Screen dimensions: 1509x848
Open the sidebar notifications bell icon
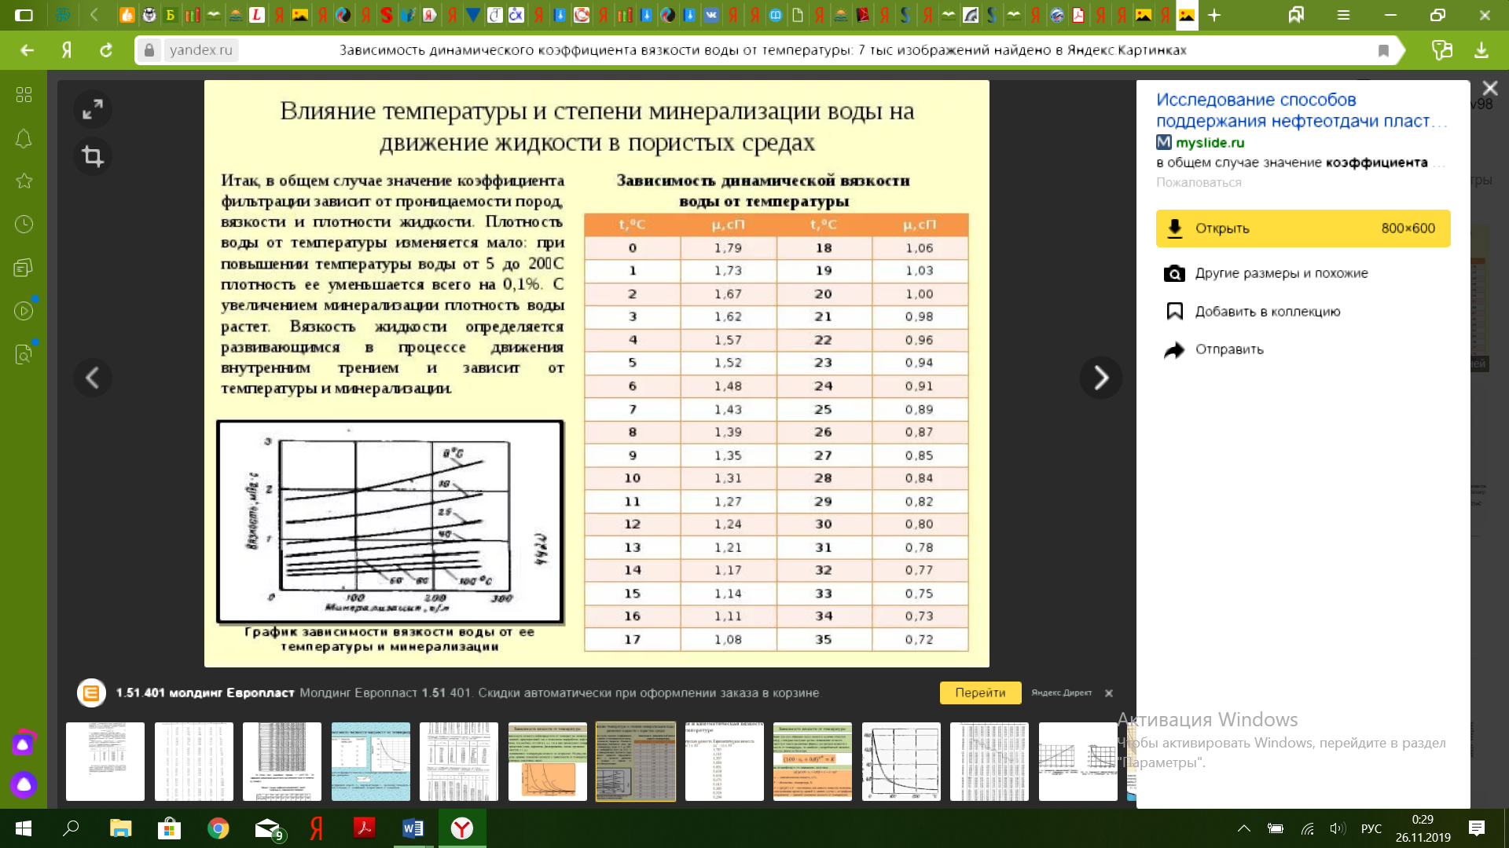[x=24, y=139]
